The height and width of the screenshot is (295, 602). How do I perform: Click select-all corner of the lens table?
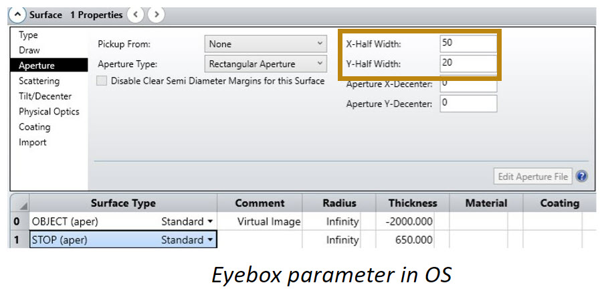point(19,203)
